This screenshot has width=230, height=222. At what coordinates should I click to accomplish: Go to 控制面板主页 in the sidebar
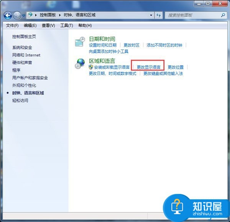[24, 36]
